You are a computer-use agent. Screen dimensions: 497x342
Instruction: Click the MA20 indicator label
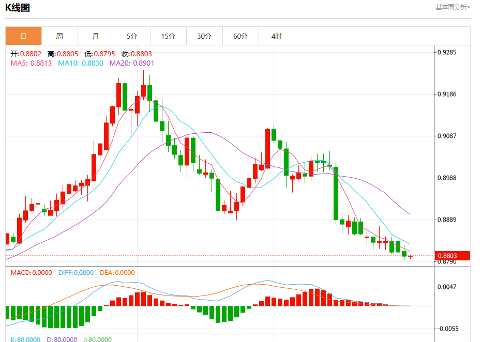pyautogui.click(x=131, y=63)
